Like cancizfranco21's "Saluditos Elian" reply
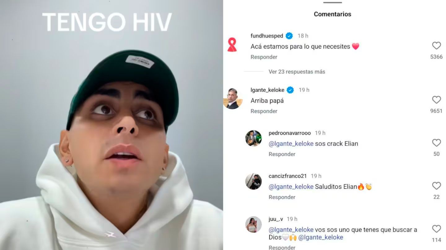The height and width of the screenshot is (250, 446). [436, 186]
